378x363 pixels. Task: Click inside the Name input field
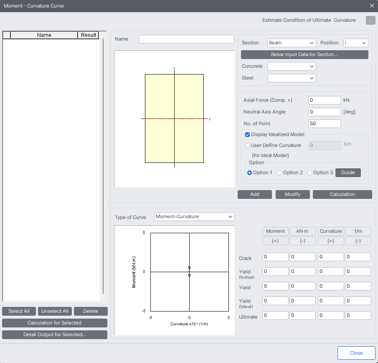coord(186,39)
